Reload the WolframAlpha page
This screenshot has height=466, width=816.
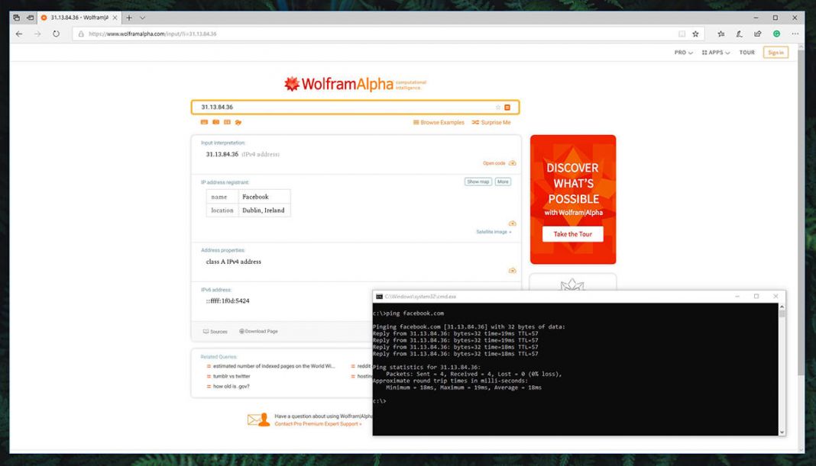[x=56, y=34]
